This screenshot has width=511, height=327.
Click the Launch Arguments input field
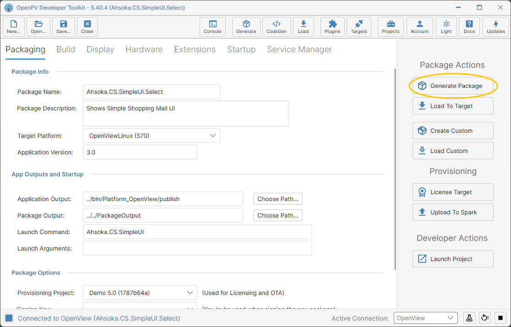197,248
